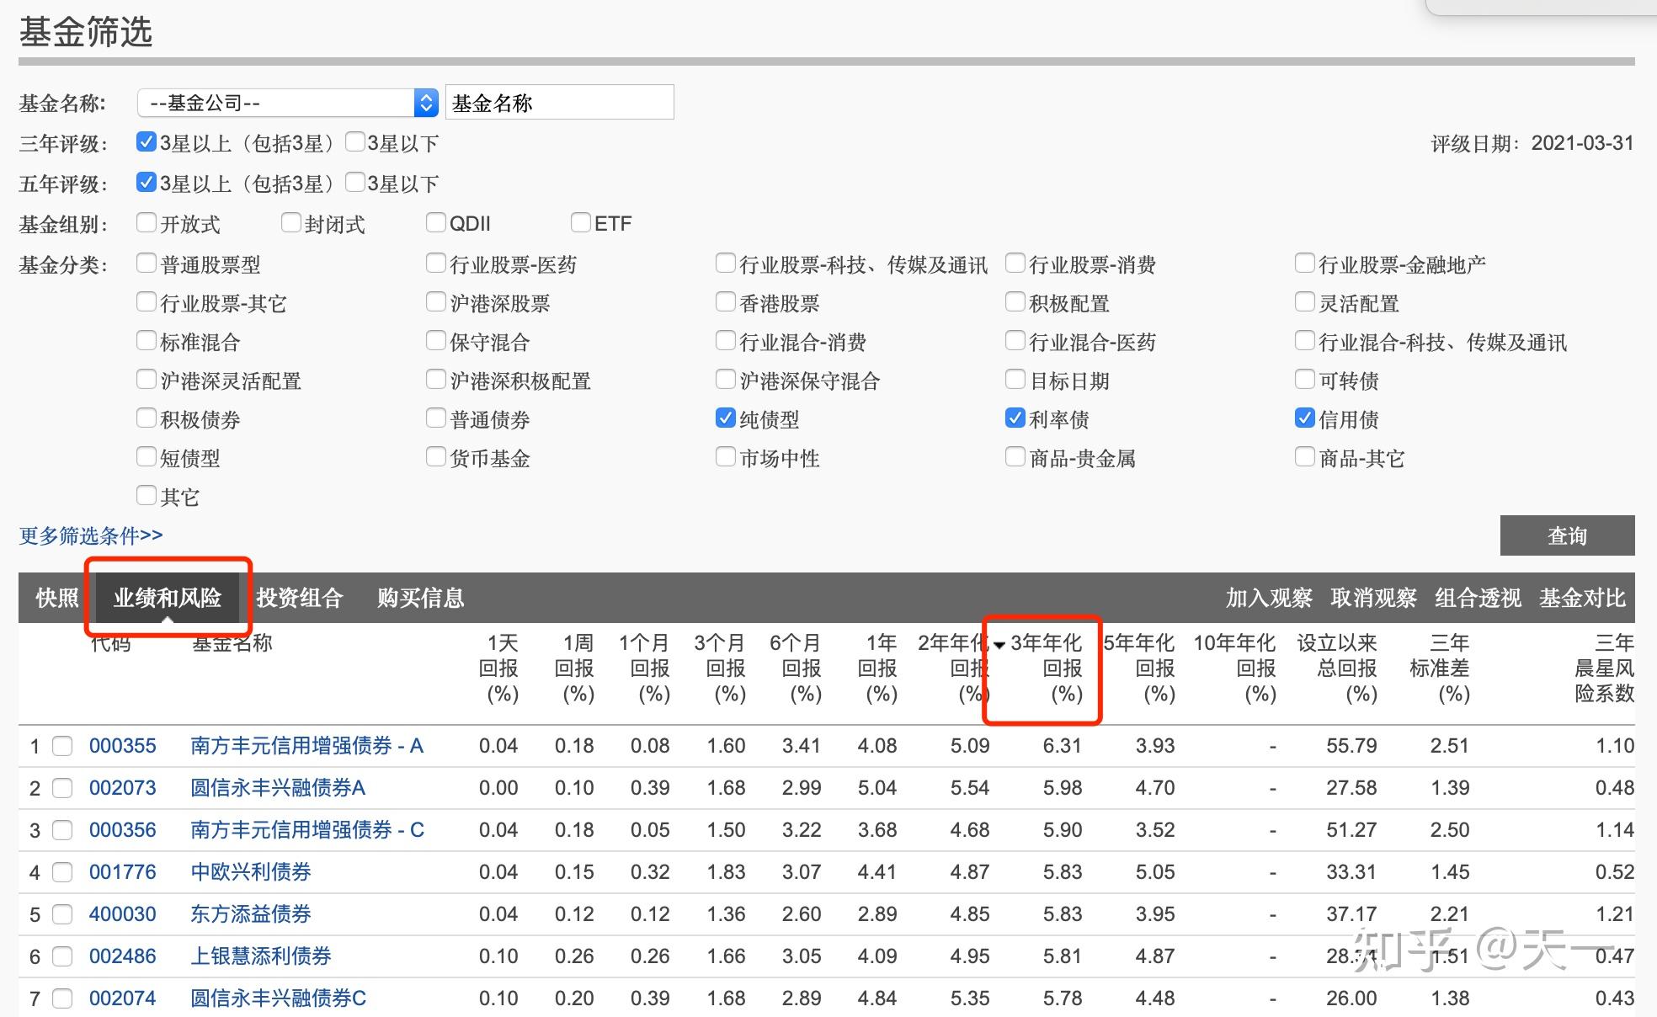
Task: Sort by 3年年化回报 column
Action: [x=1047, y=668]
